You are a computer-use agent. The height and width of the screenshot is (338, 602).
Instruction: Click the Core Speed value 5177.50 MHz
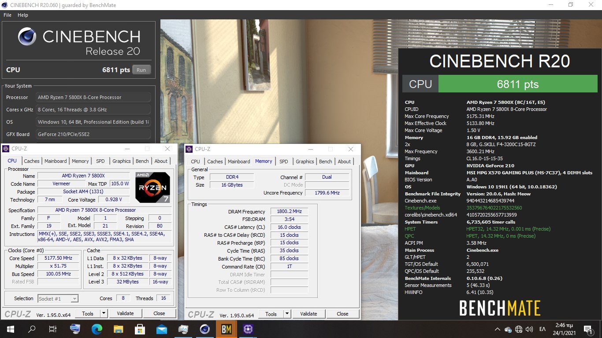[x=58, y=258]
